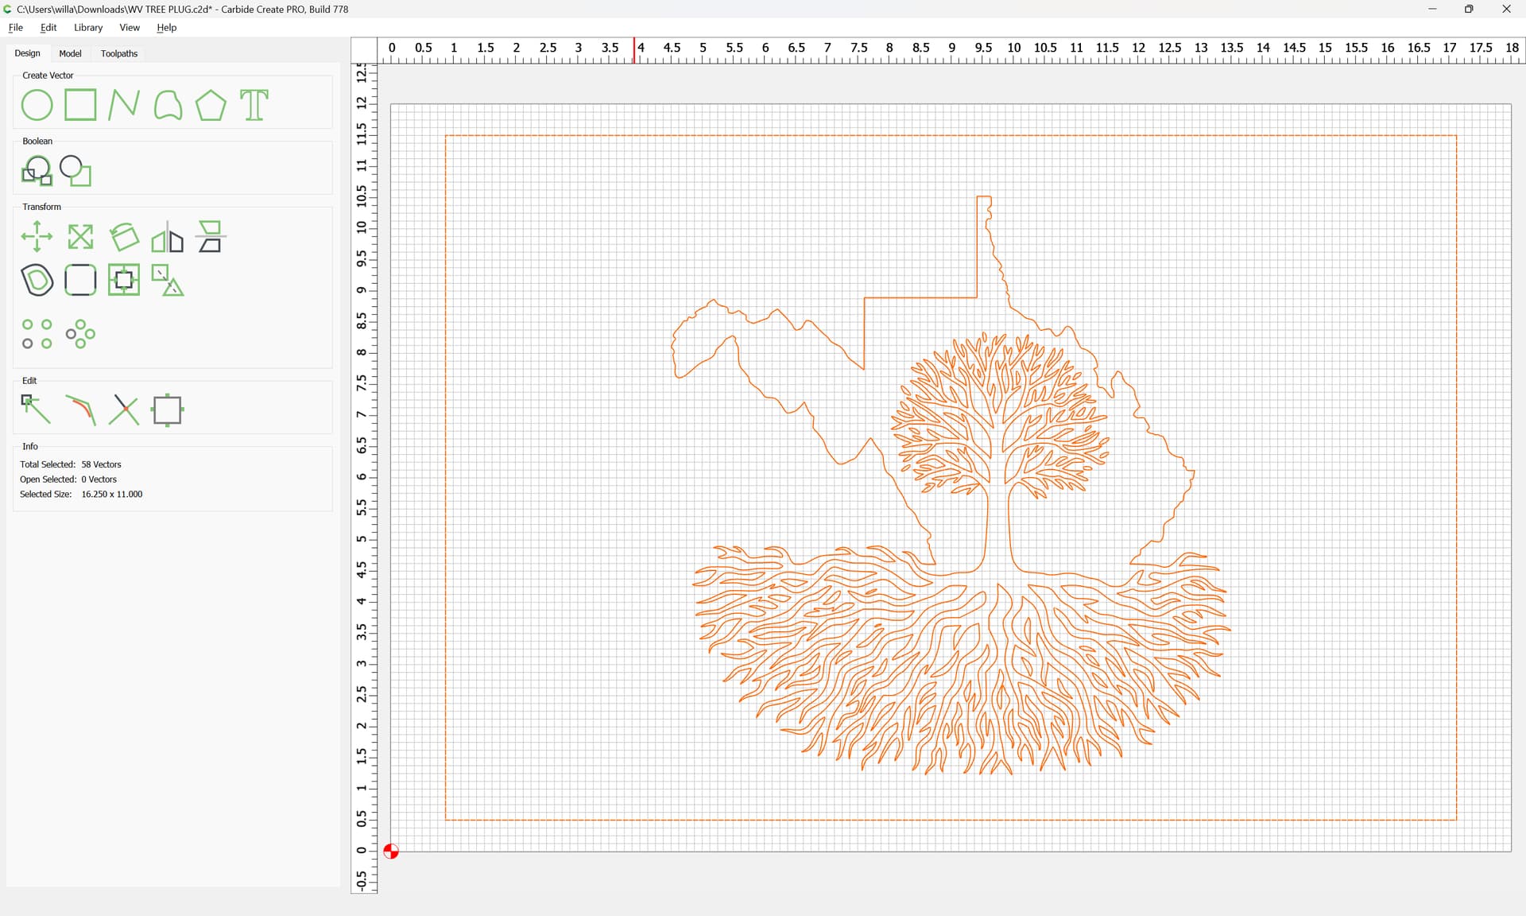The image size is (1526, 916).
Task: Click the Boolean section label
Action: (37, 142)
